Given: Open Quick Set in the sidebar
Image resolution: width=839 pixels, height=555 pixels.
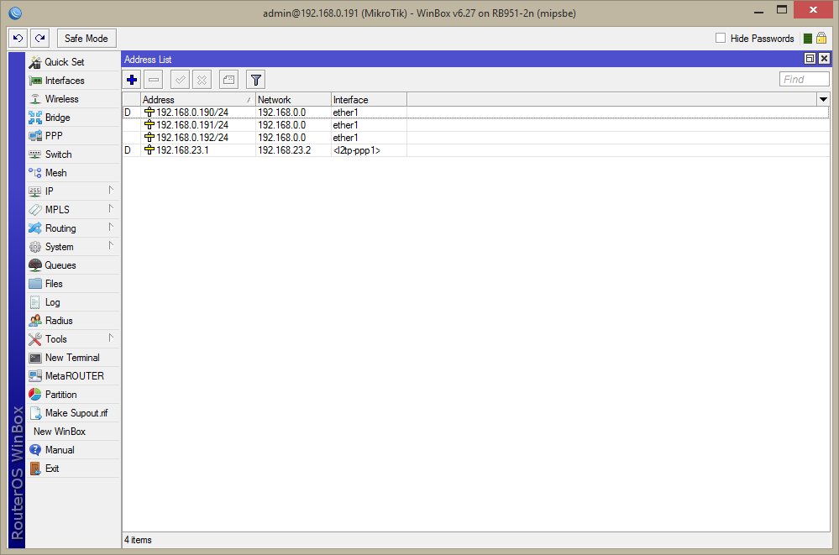Looking at the screenshot, I should (73, 62).
